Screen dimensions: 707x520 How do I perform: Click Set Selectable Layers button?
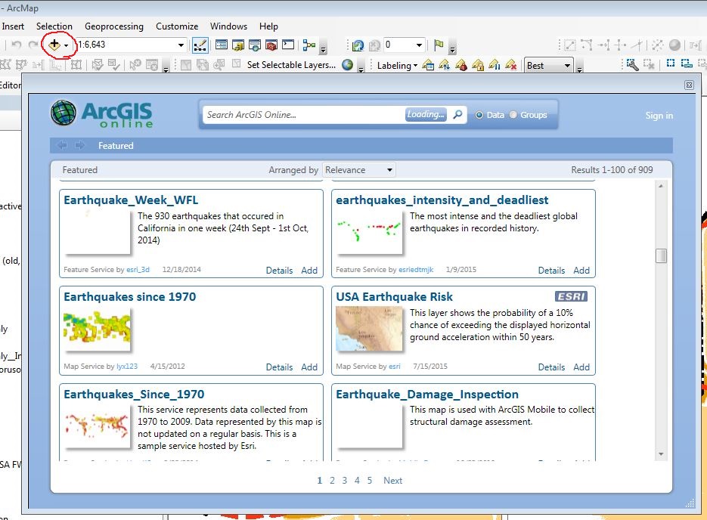291,65
